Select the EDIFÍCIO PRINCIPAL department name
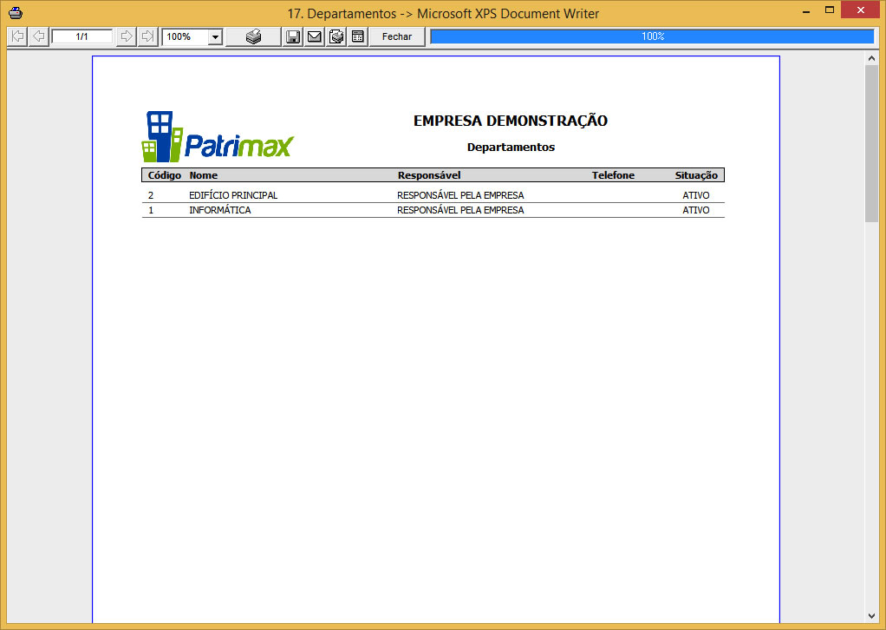 (x=233, y=195)
